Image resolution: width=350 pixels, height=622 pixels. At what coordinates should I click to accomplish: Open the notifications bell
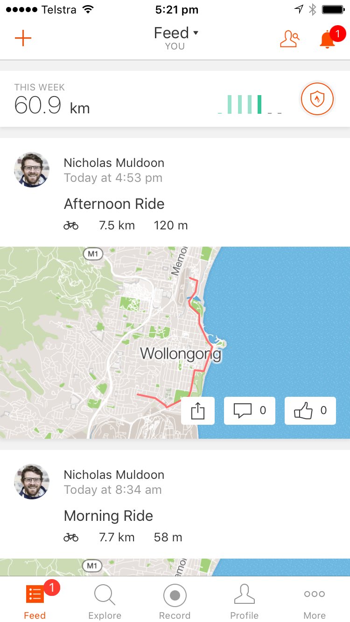[328, 40]
